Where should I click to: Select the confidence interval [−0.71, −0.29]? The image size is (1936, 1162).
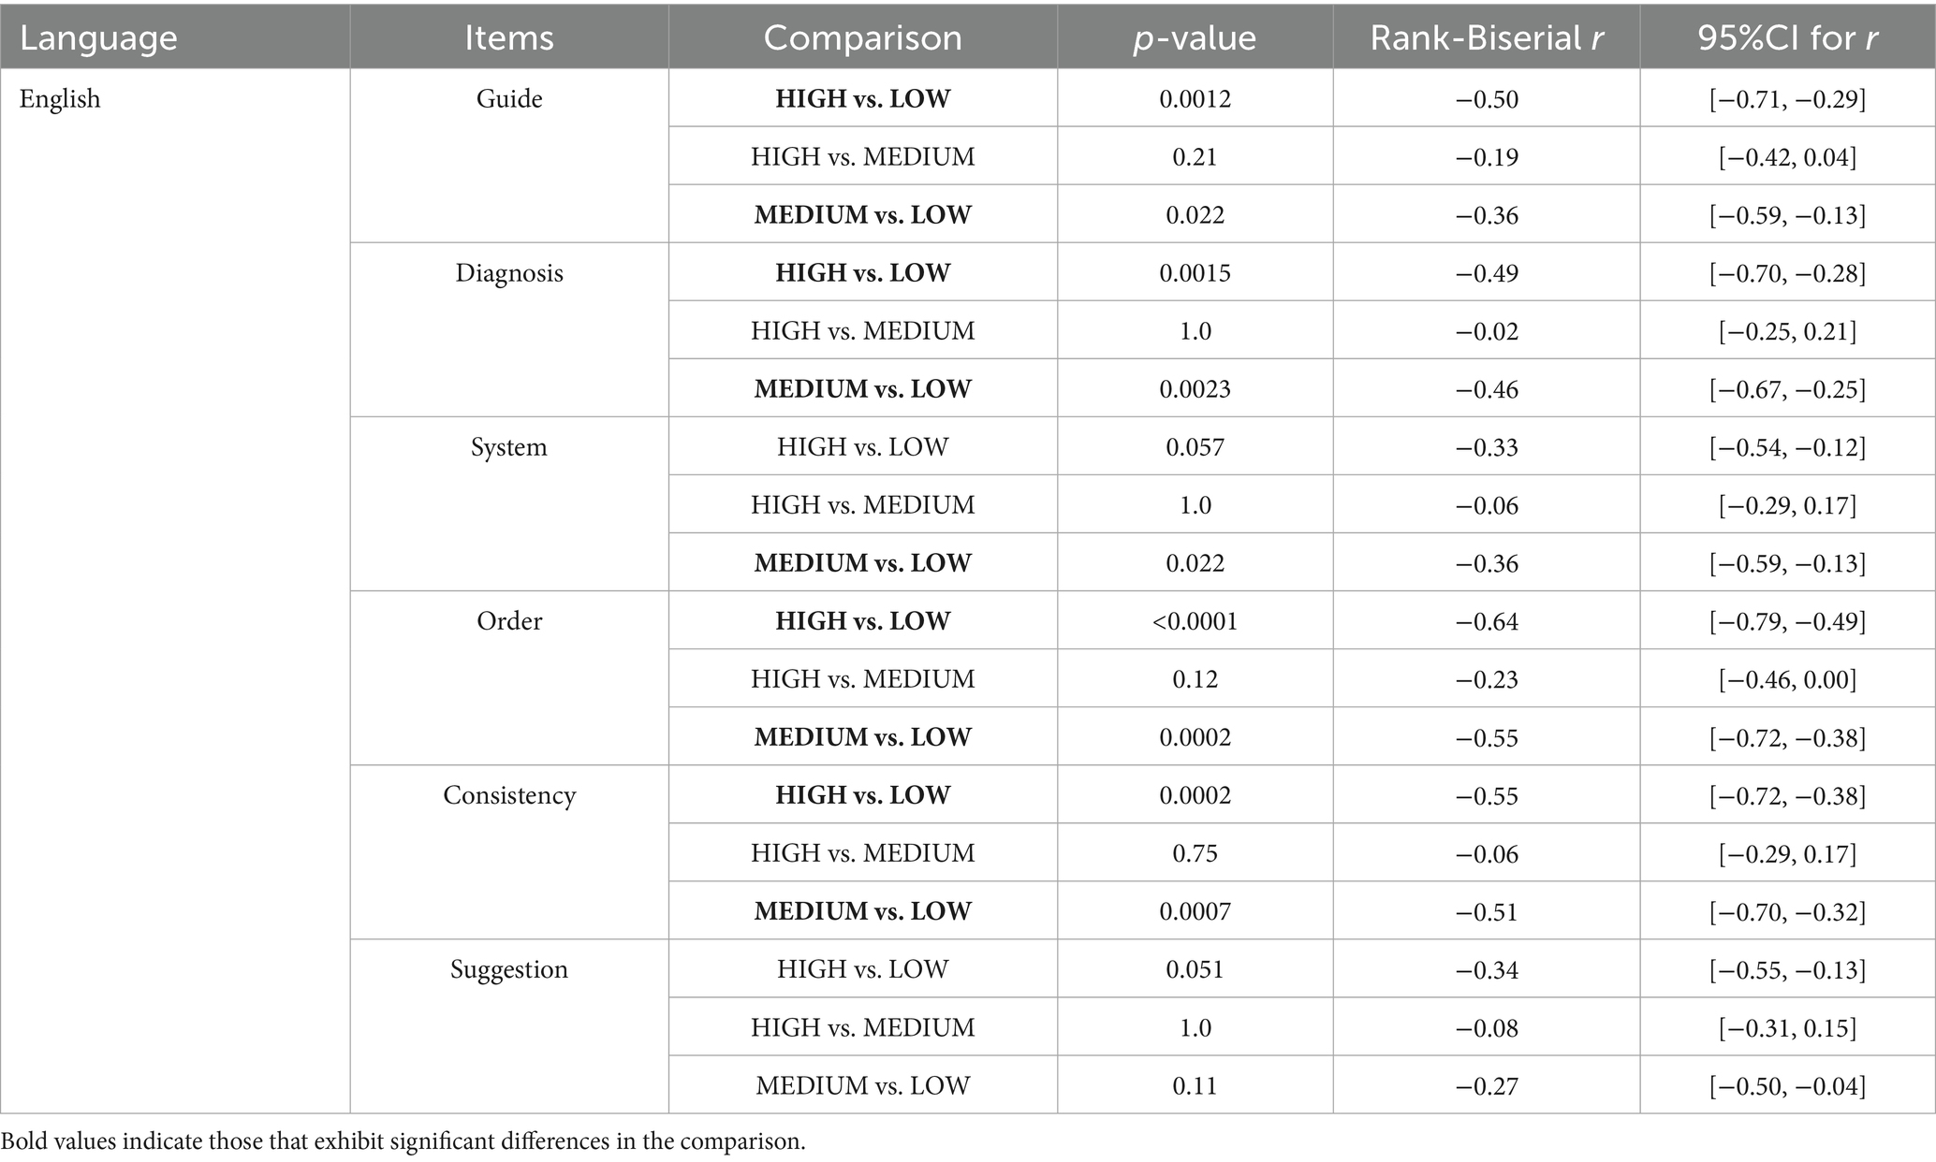[x=1787, y=99]
